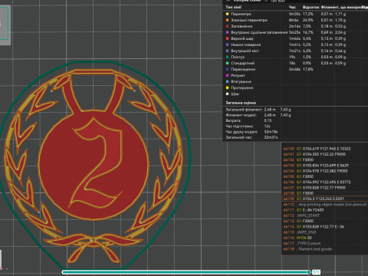
Task: Click the move slider value box 573
Action: 316,272
